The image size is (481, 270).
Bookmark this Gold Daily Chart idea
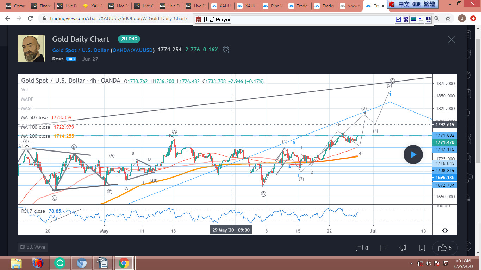coord(422,248)
